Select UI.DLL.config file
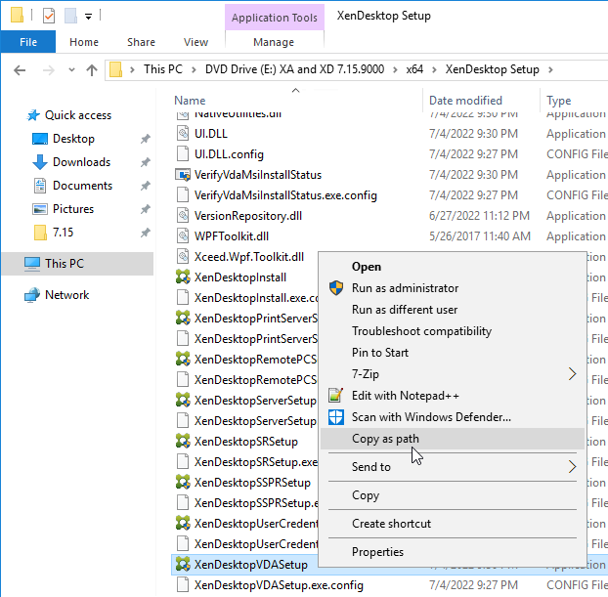This screenshot has width=608, height=597. point(229,154)
